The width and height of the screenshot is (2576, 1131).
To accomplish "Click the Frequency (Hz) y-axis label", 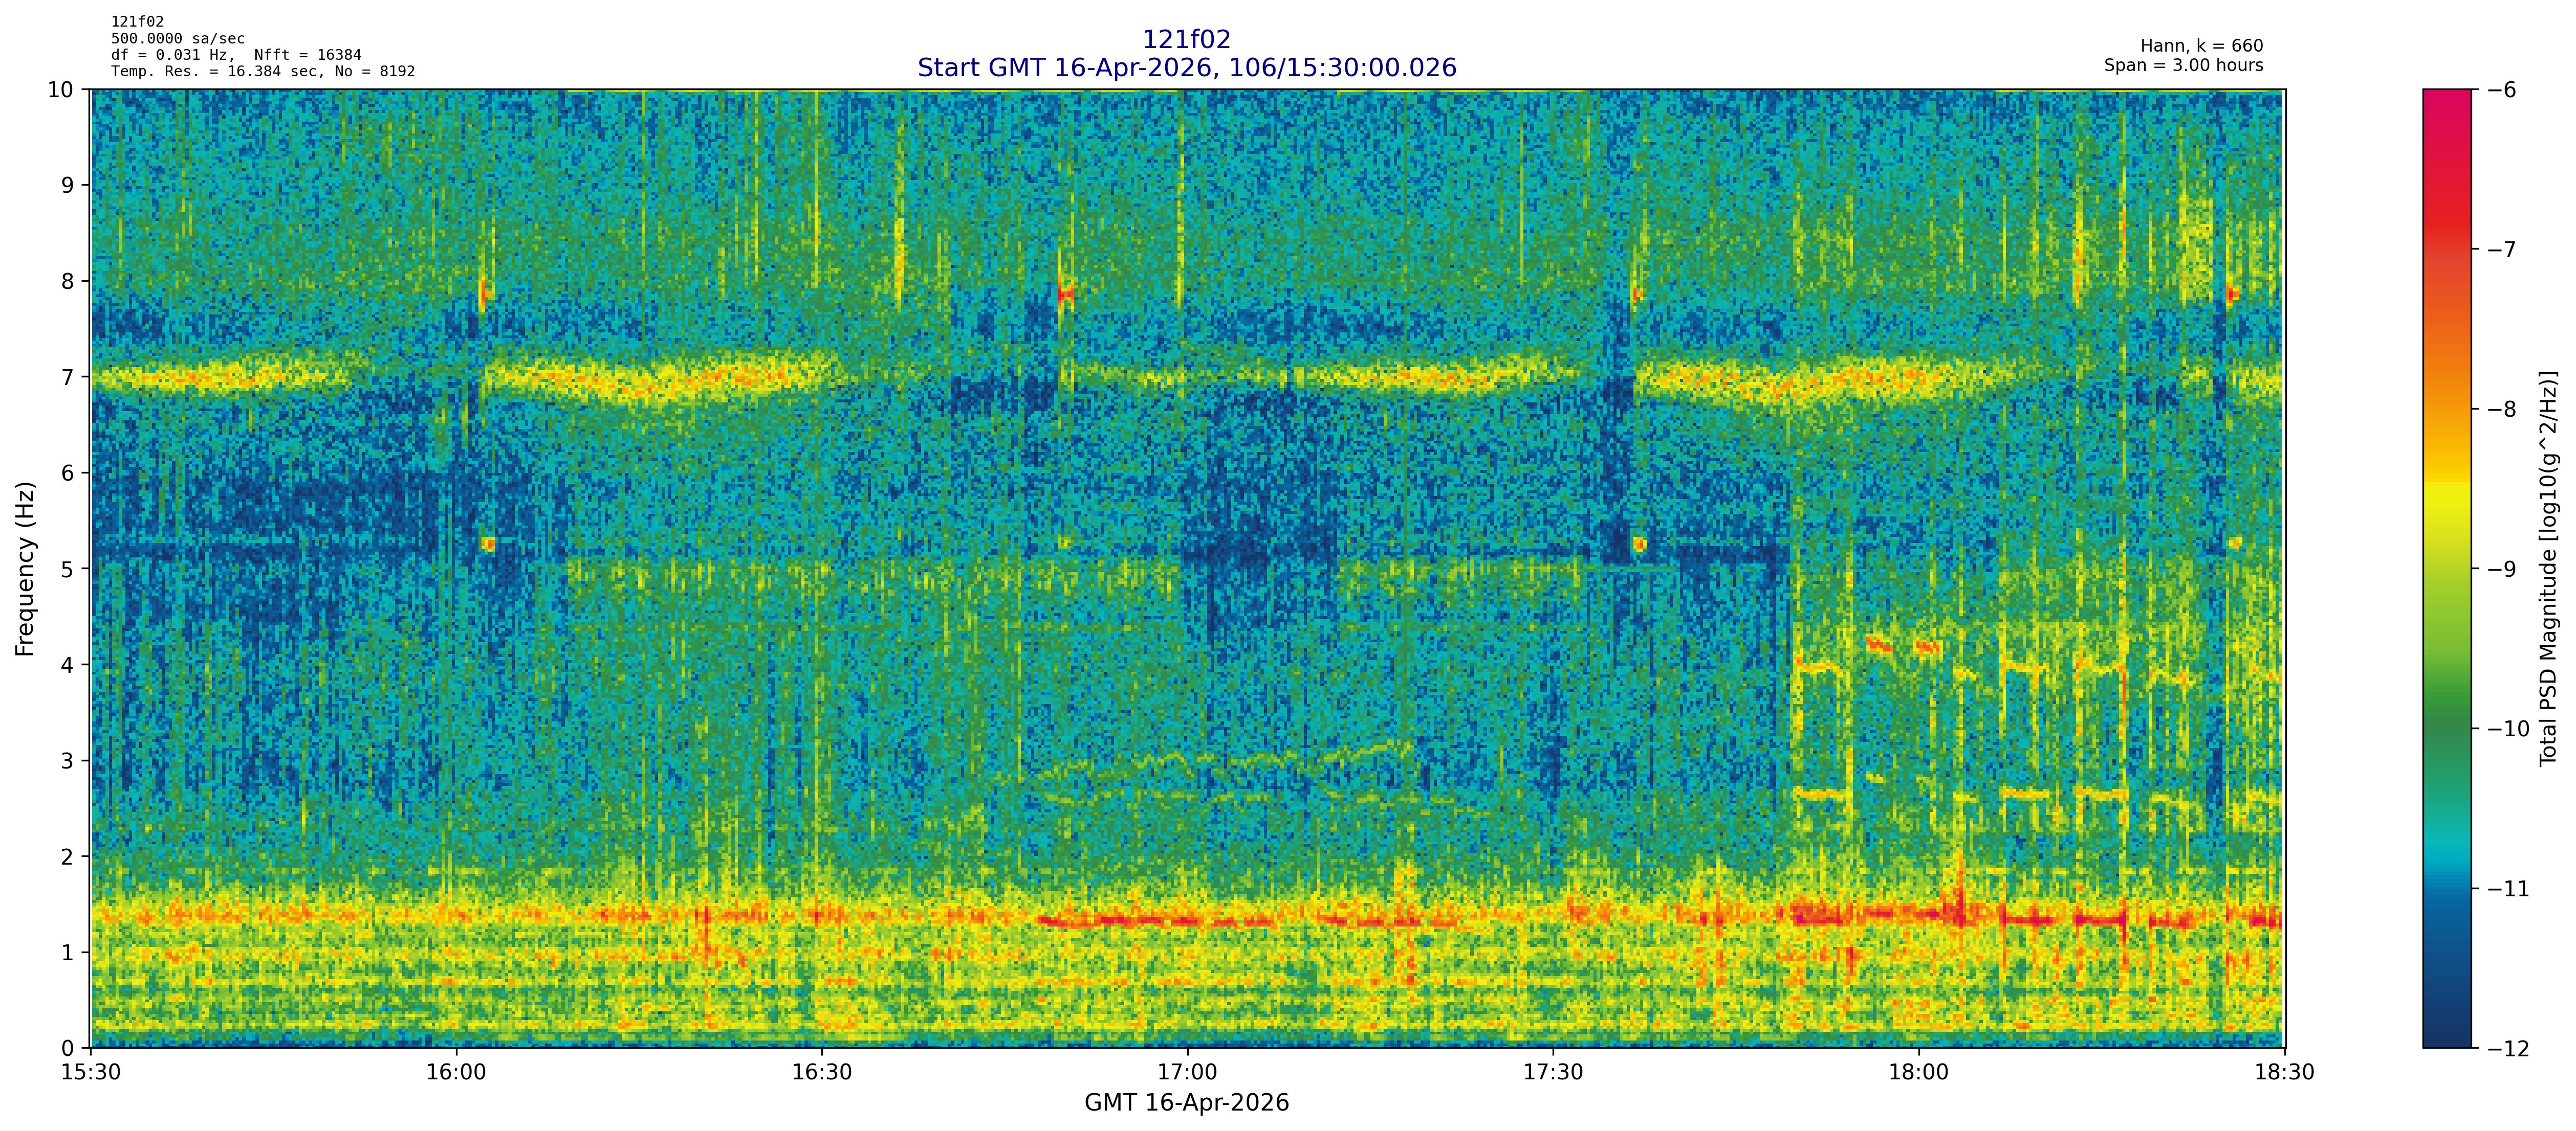I will point(25,569).
